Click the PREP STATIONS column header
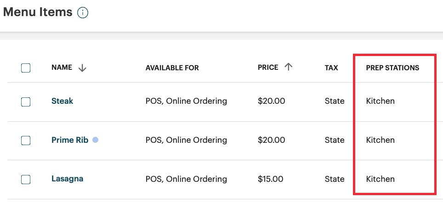Screen dimensions: 443x208 pyautogui.click(x=392, y=68)
